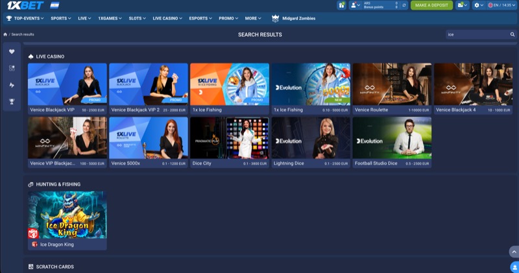Screen dimensions: 519x273
Task: Click the 'Search results' breadcrumb text
Action: [x=23, y=34]
